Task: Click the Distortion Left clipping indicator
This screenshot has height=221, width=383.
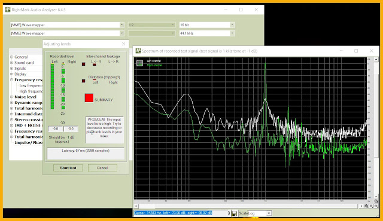Action: (95, 80)
